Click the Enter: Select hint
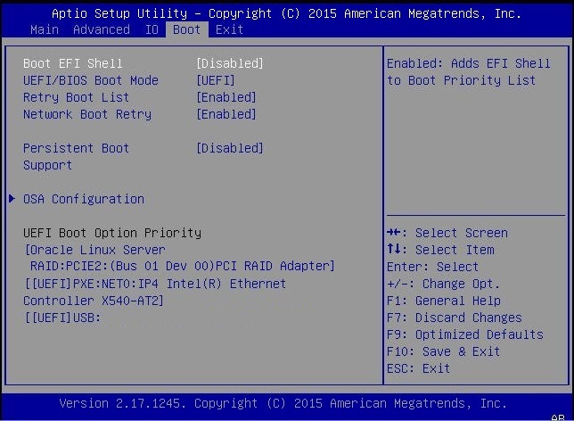 coord(432,267)
